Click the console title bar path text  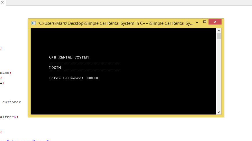(x=115, y=23)
